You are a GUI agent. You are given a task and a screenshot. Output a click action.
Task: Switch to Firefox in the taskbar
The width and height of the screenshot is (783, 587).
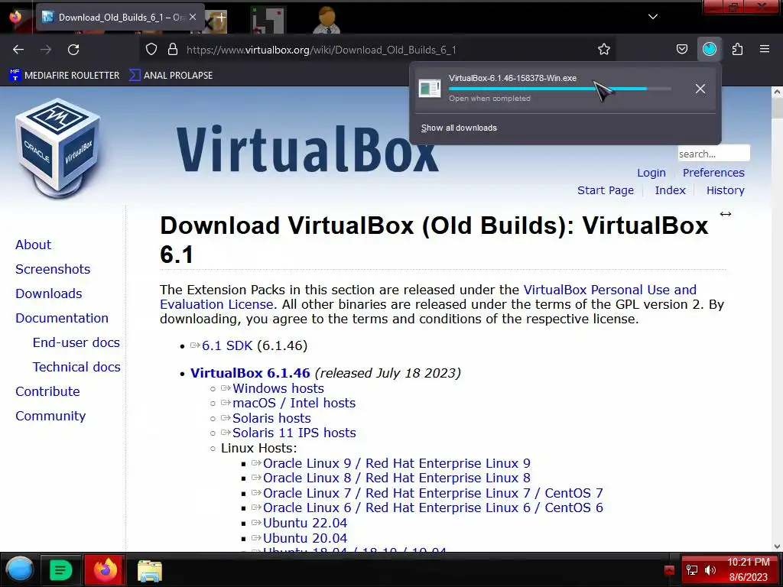[105, 569]
